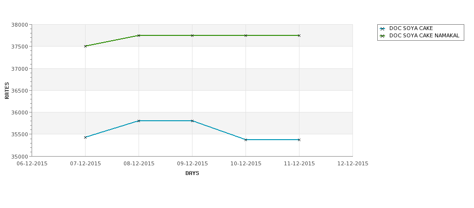474x208 pixels.
Task: Click the RATES y-axis title
Action: (7, 91)
